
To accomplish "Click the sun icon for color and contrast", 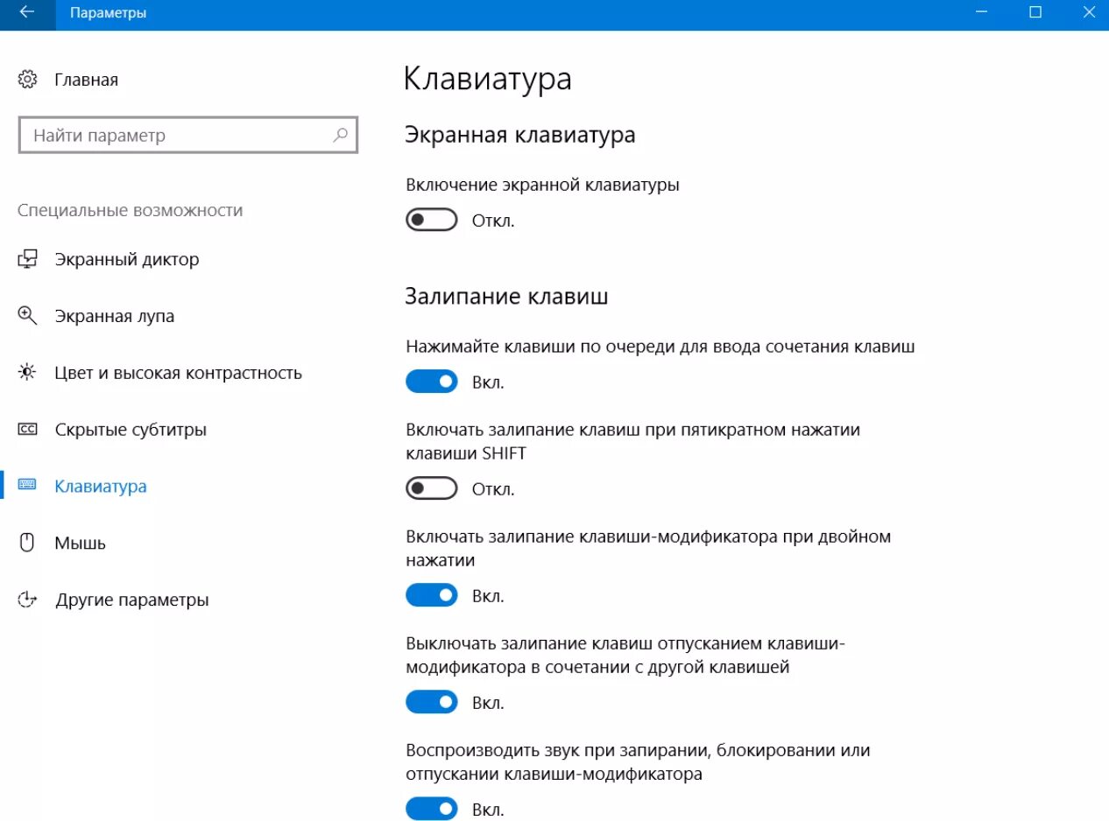I will (27, 373).
